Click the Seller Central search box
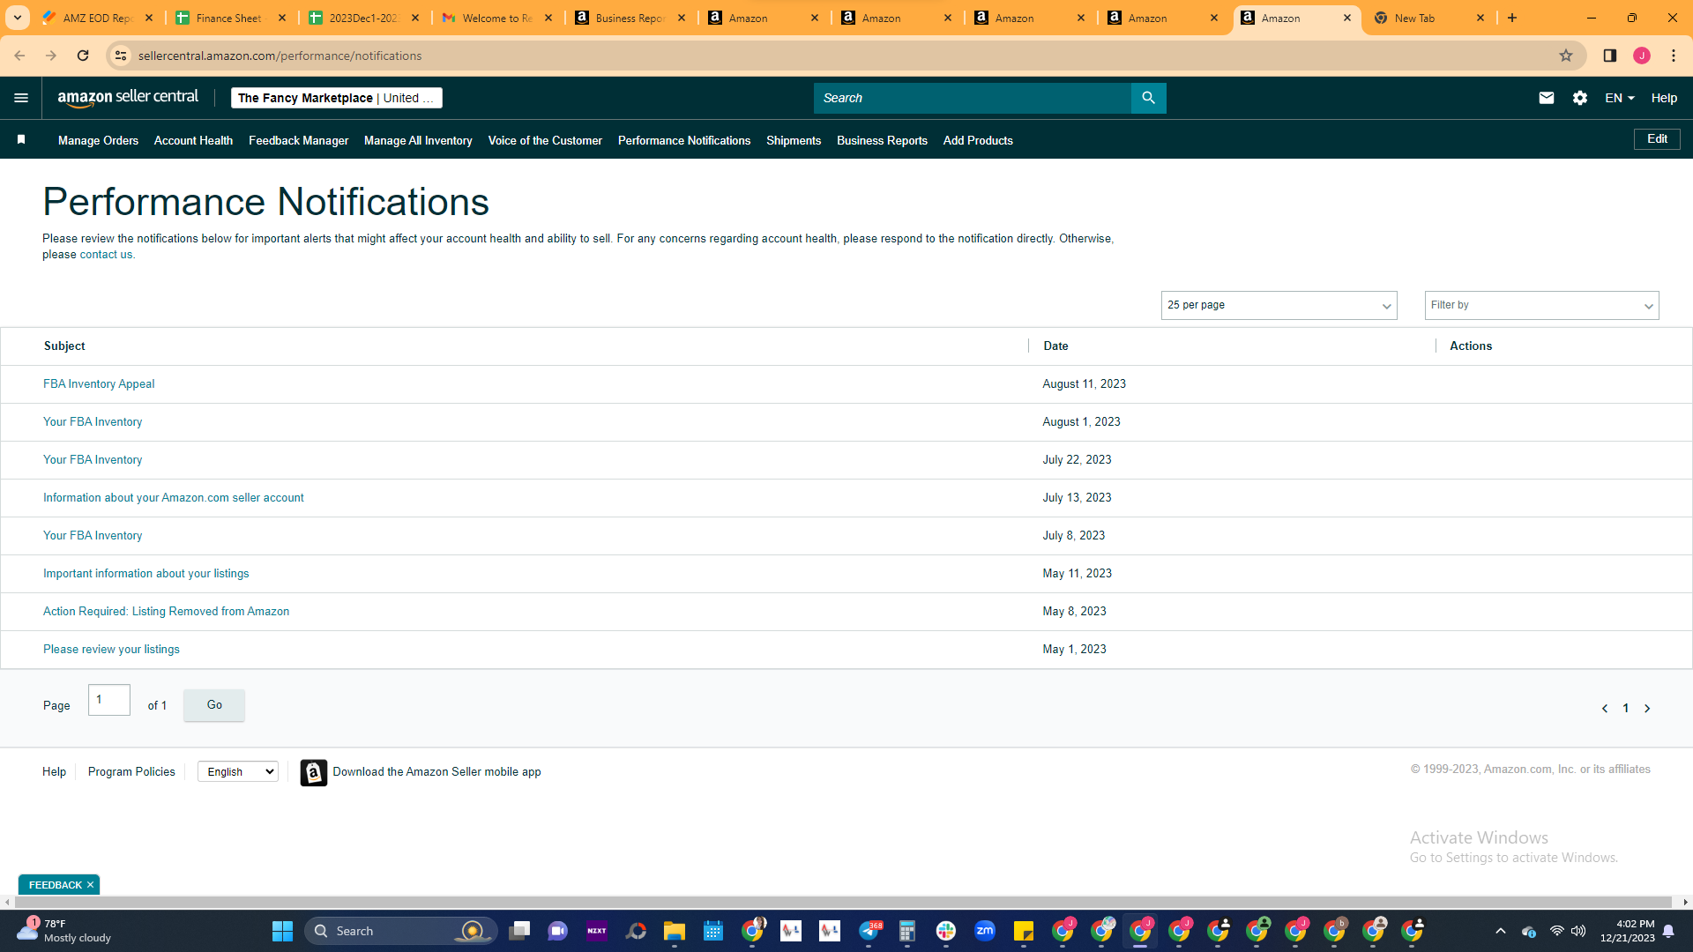The image size is (1693, 952). [972, 98]
